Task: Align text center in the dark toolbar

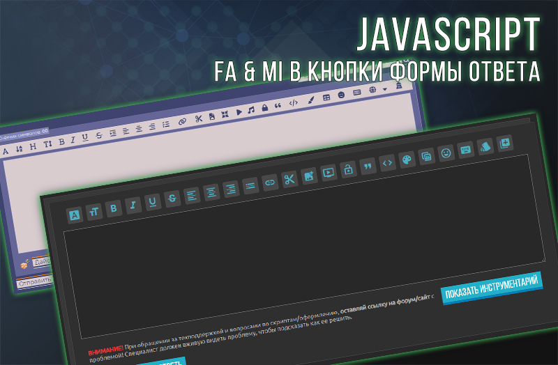Action: (211, 191)
